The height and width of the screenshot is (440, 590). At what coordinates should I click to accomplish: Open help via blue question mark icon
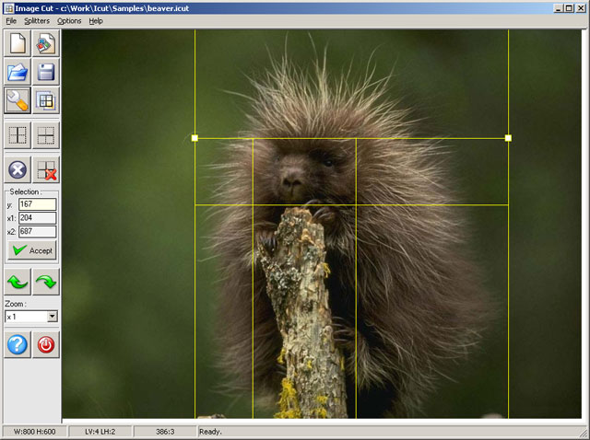tap(18, 344)
